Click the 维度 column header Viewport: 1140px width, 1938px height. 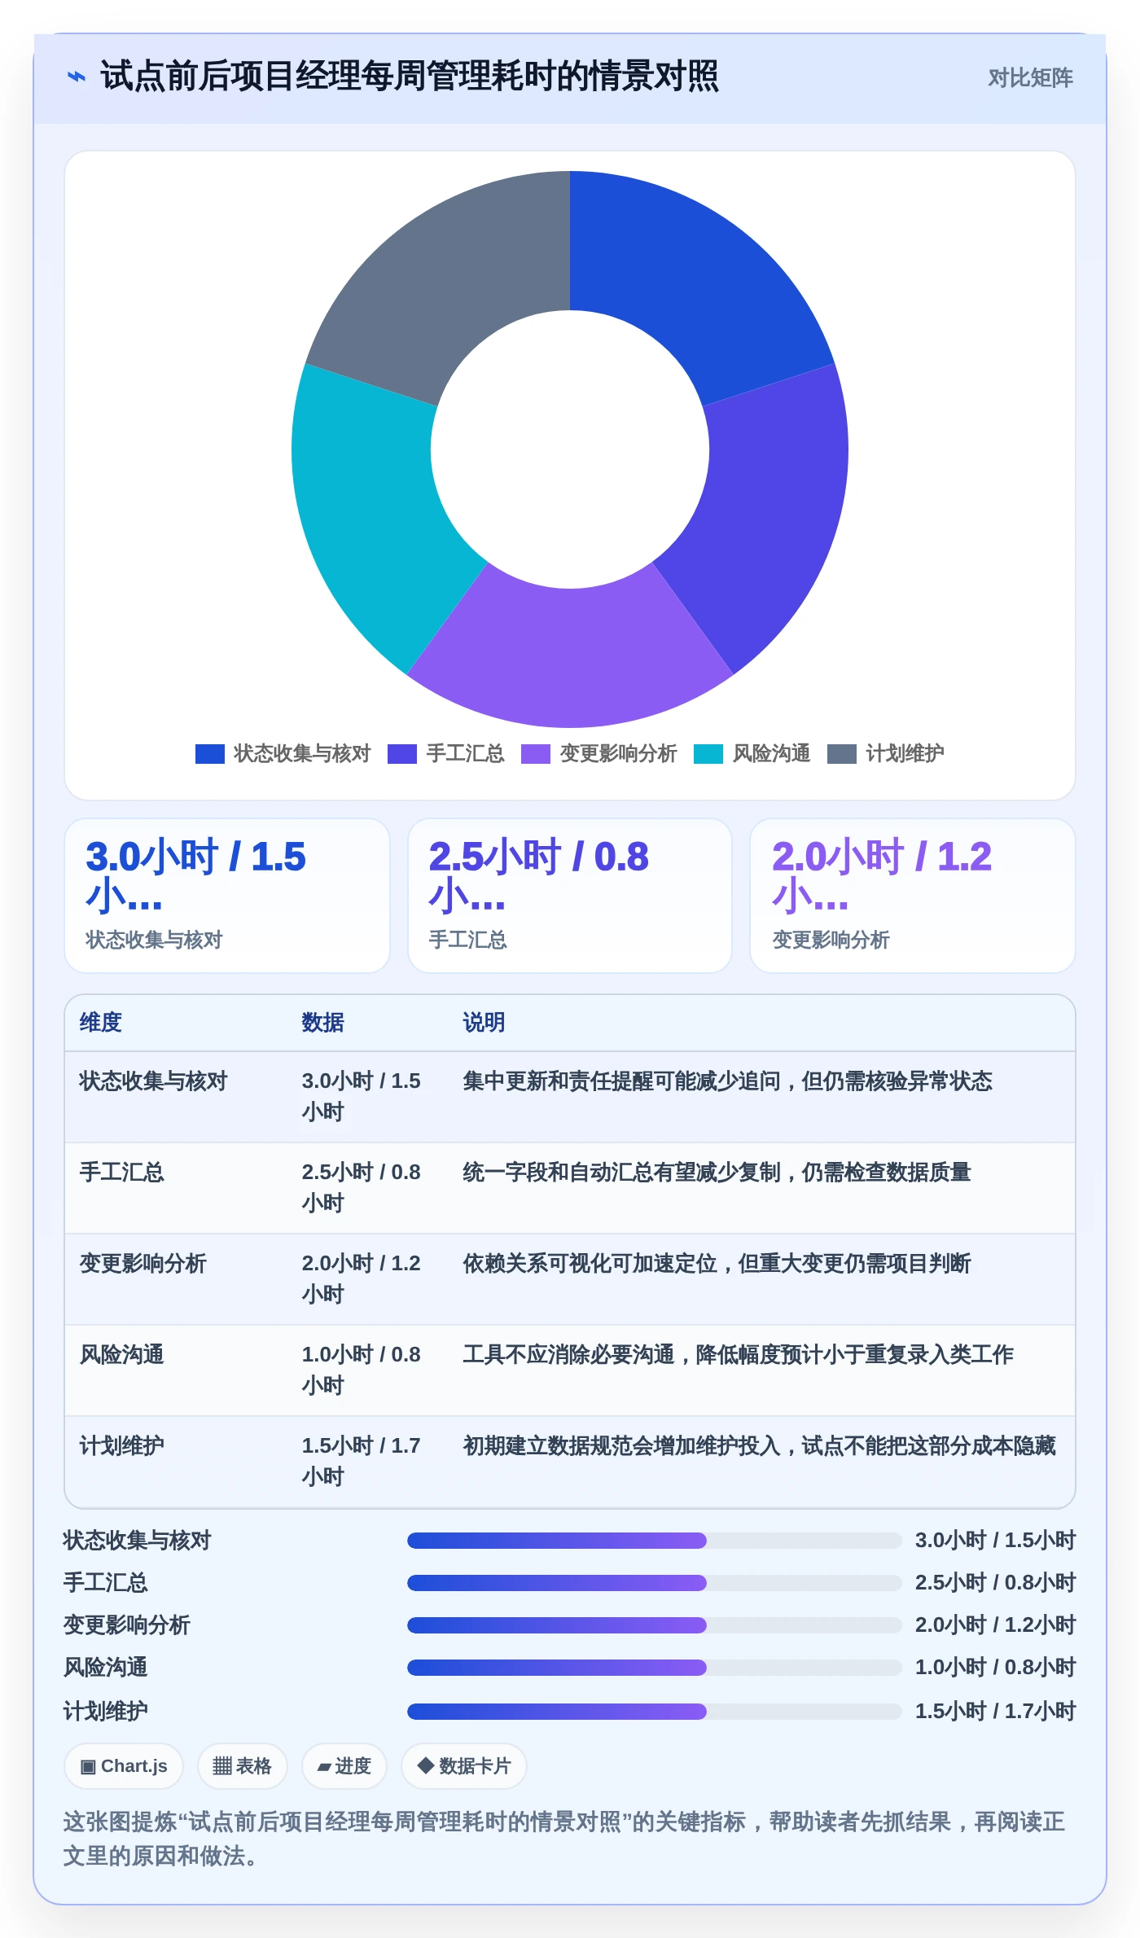coord(101,1023)
